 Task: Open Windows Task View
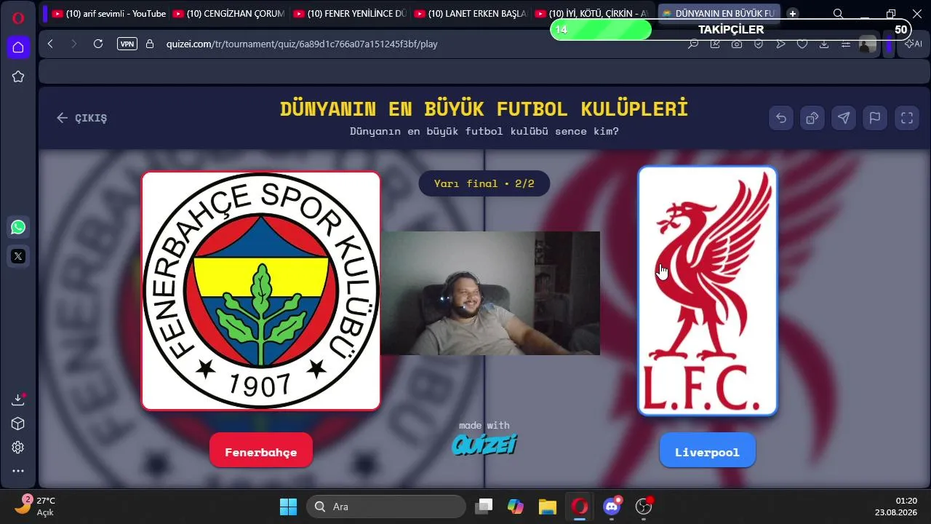click(x=484, y=507)
